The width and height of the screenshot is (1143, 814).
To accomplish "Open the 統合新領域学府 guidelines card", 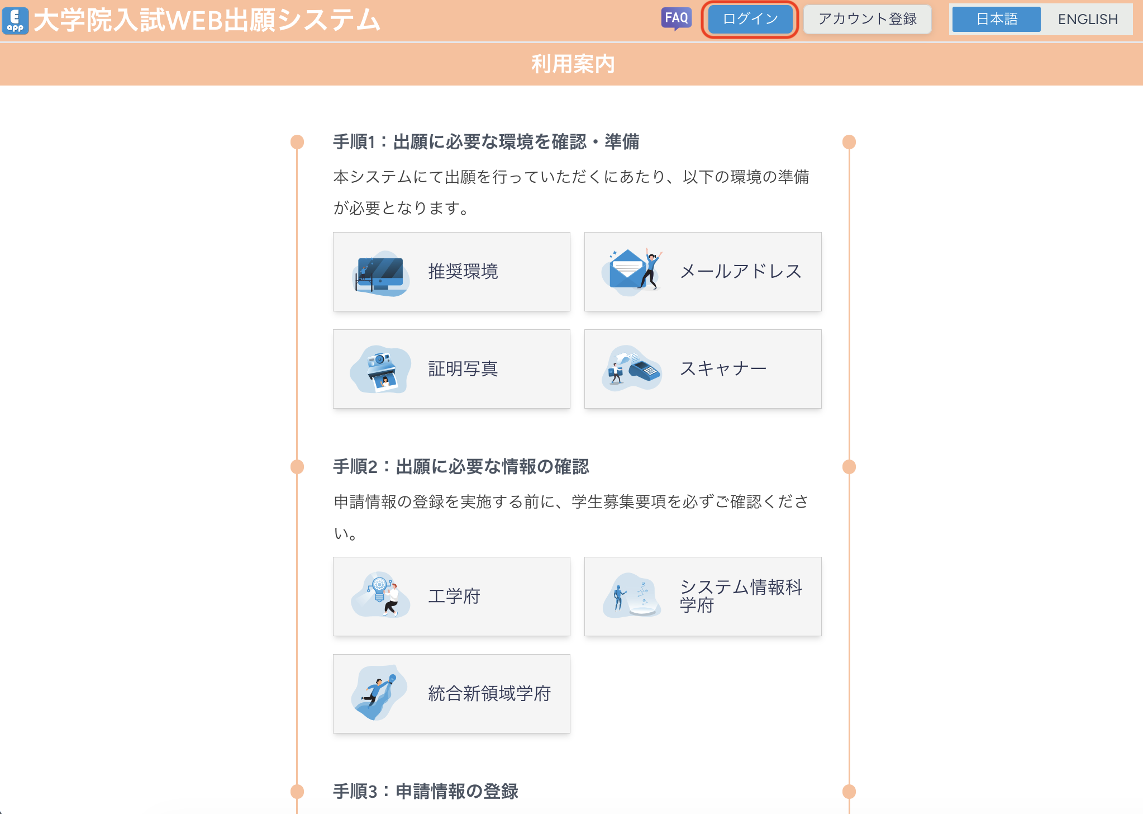I will (451, 693).
